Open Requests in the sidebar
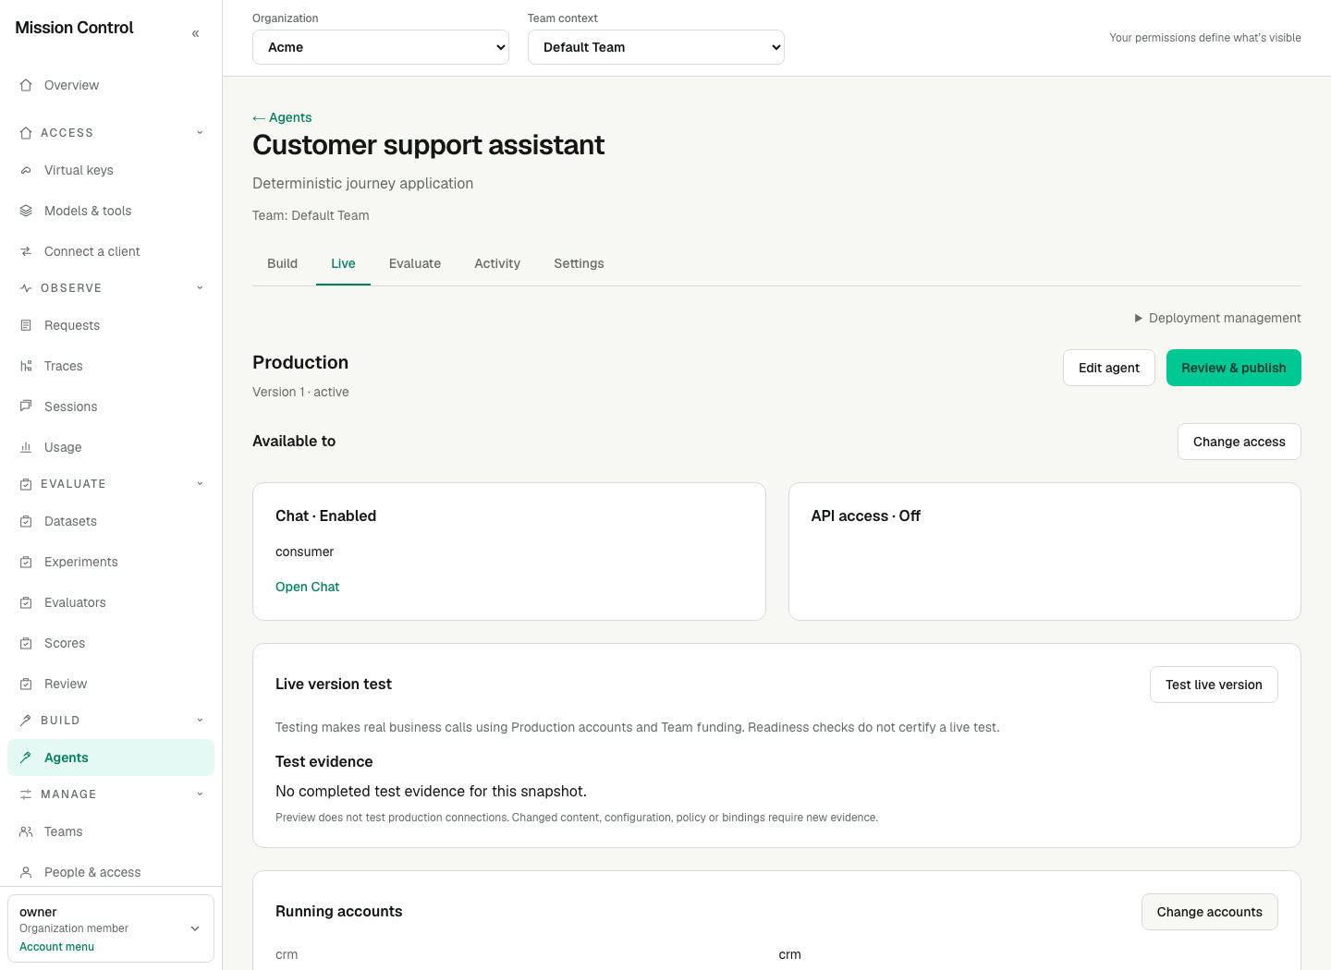Screen dimensions: 1331x970 pos(111,325)
